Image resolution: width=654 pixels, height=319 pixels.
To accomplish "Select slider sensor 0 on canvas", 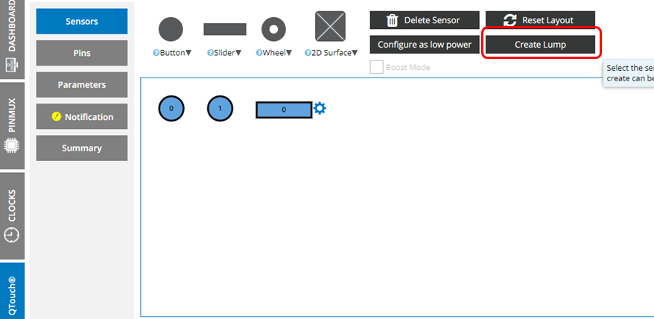I will (x=284, y=110).
